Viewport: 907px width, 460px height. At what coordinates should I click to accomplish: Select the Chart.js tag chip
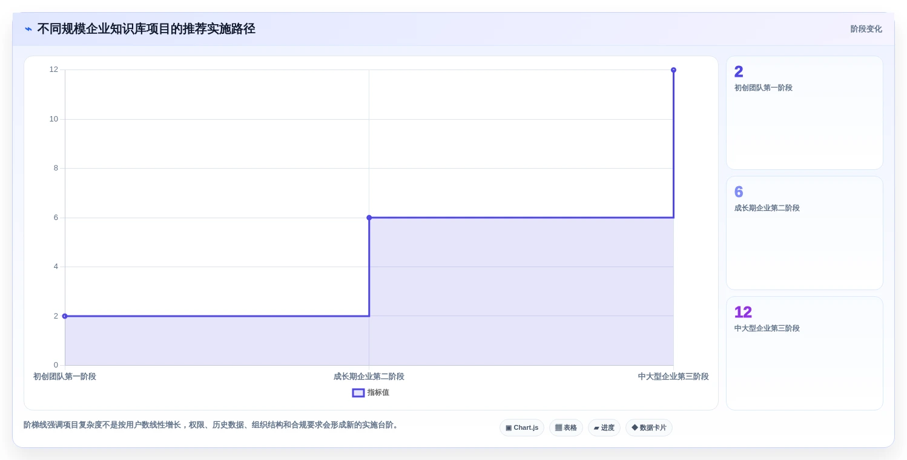(x=522, y=428)
